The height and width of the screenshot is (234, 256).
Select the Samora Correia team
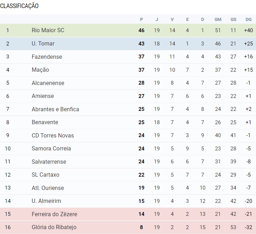(x=51, y=149)
